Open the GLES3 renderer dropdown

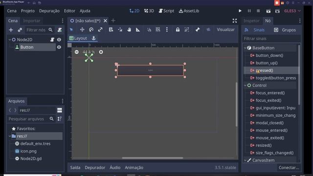[292, 11]
